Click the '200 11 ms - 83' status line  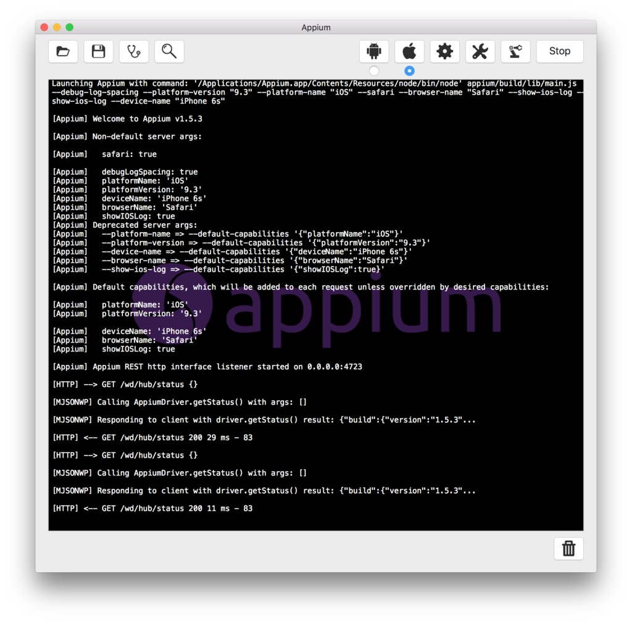152,509
